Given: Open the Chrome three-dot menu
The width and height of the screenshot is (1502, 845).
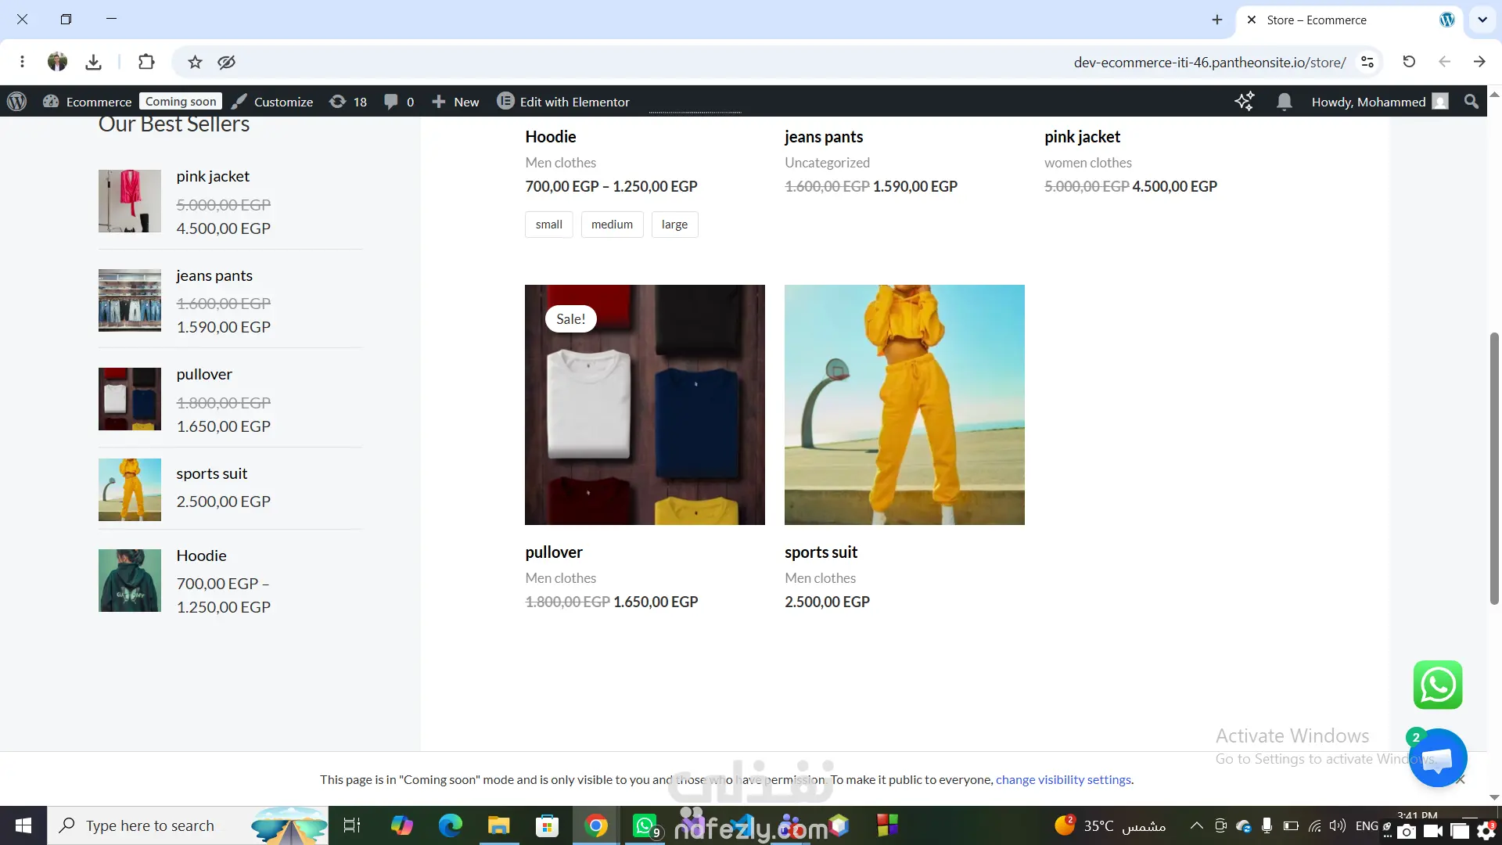Looking at the screenshot, I should tap(22, 62).
